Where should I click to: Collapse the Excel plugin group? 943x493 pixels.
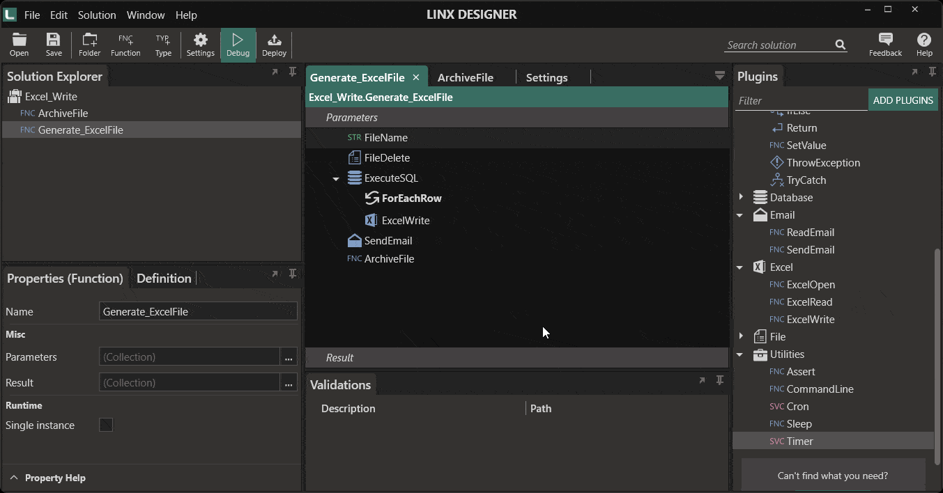[x=740, y=267]
